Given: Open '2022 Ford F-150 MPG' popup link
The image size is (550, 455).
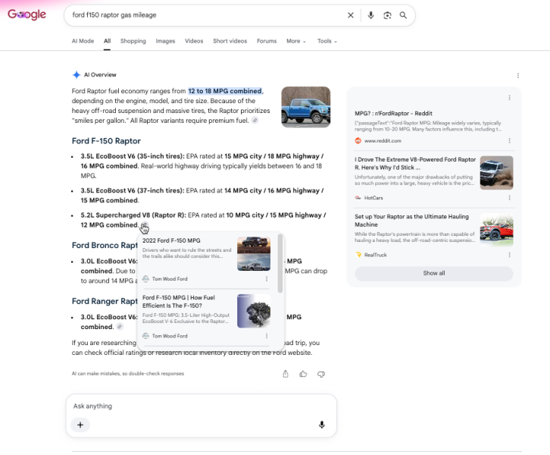Looking at the screenshot, I should tap(171, 240).
